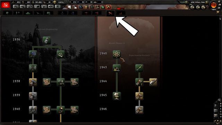Open the Recruit and Deploy button
Image resolution: width=222 pixels, height=125 pixels.
[51, 7]
